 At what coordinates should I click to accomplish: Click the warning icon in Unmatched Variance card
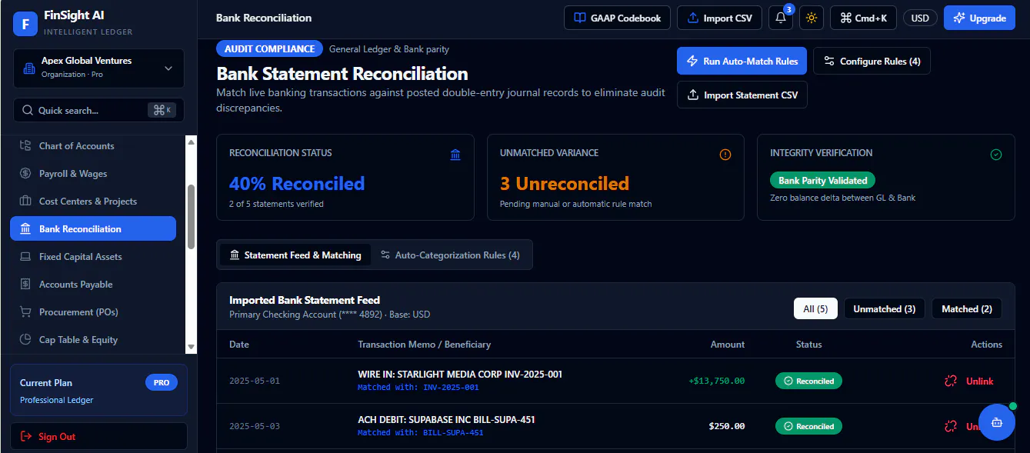725,155
